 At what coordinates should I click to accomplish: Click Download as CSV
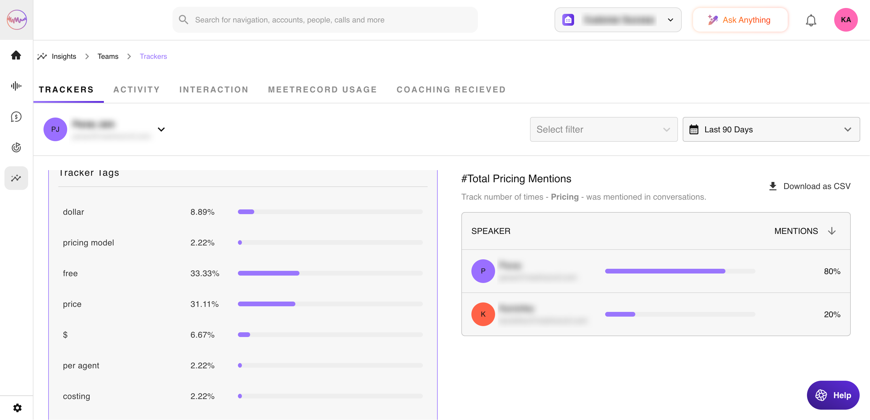pyautogui.click(x=809, y=186)
